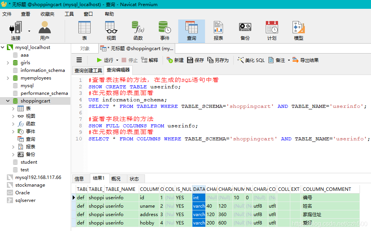Screen dimensions: 371x231
Task: Open the Functions view
Action: coord(138,31)
